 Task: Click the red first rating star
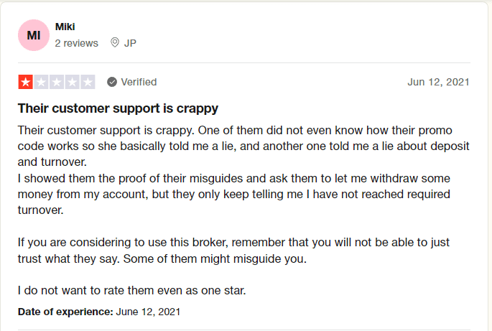point(26,82)
